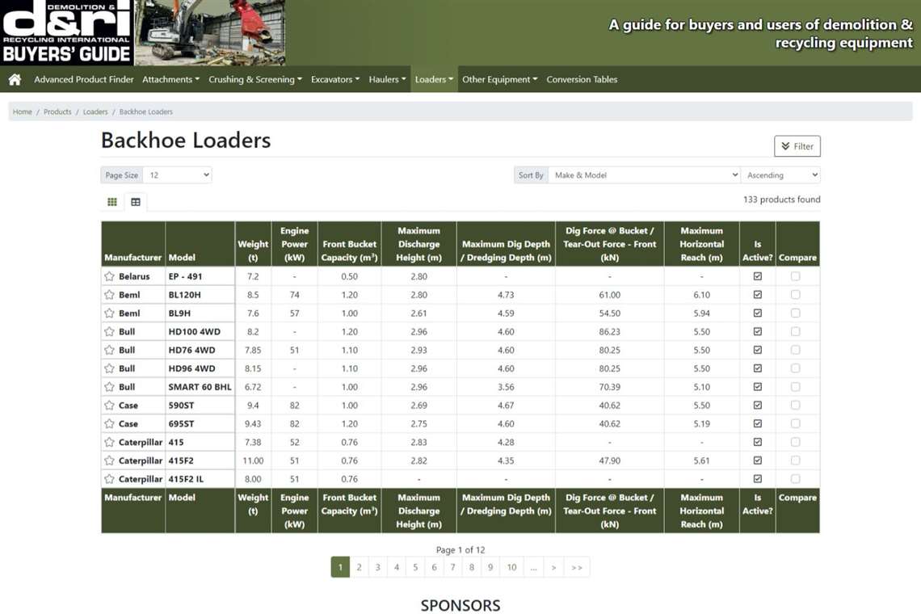Go to the next results page arrow
The width and height of the screenshot is (921, 614).
pos(553,567)
